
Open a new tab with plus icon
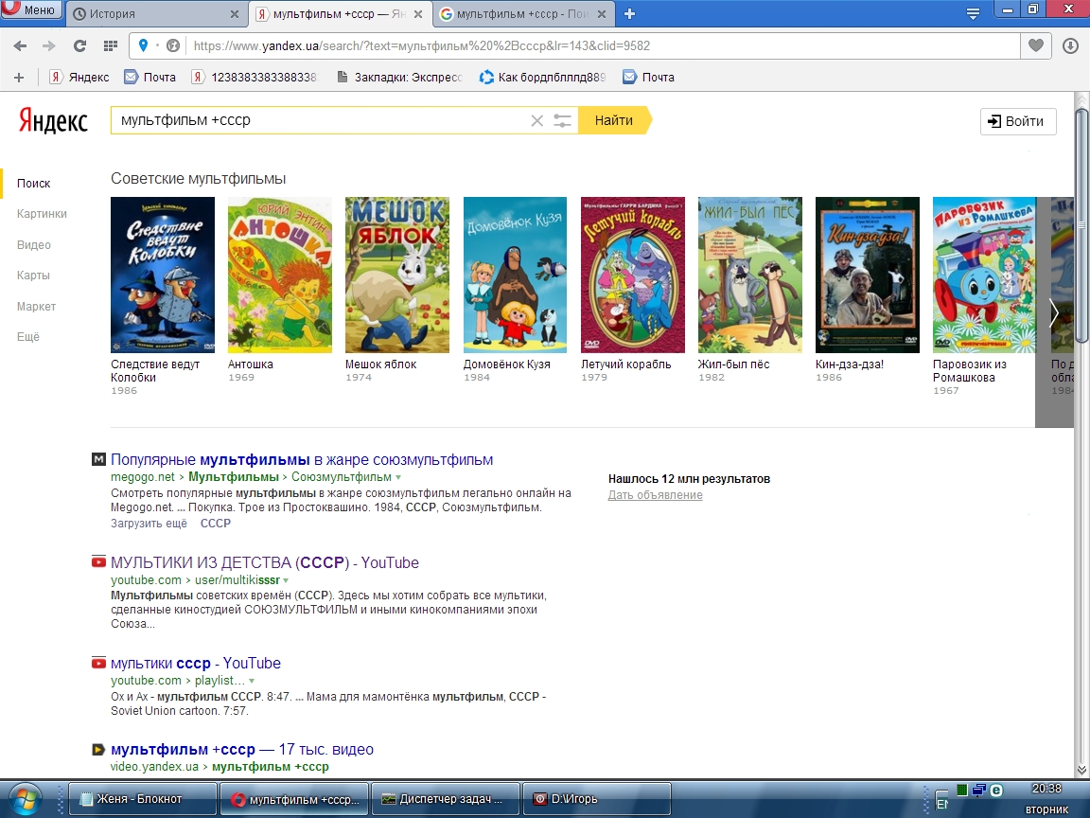(x=629, y=13)
